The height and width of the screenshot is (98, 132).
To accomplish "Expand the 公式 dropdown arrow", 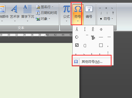I will [66, 21].
